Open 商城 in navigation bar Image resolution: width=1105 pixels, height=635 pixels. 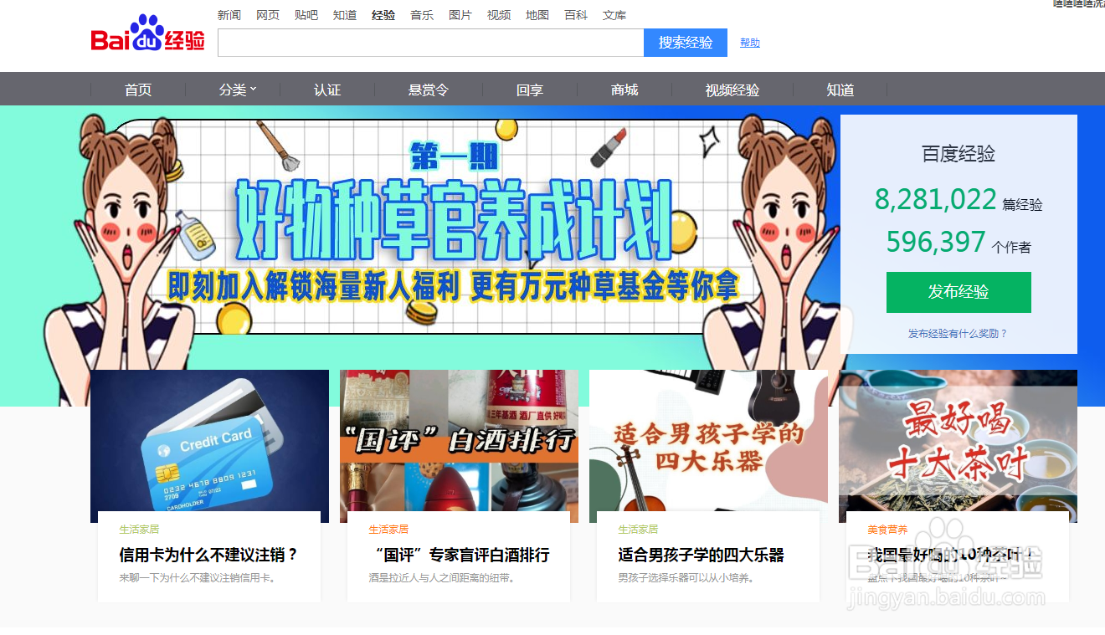(624, 90)
